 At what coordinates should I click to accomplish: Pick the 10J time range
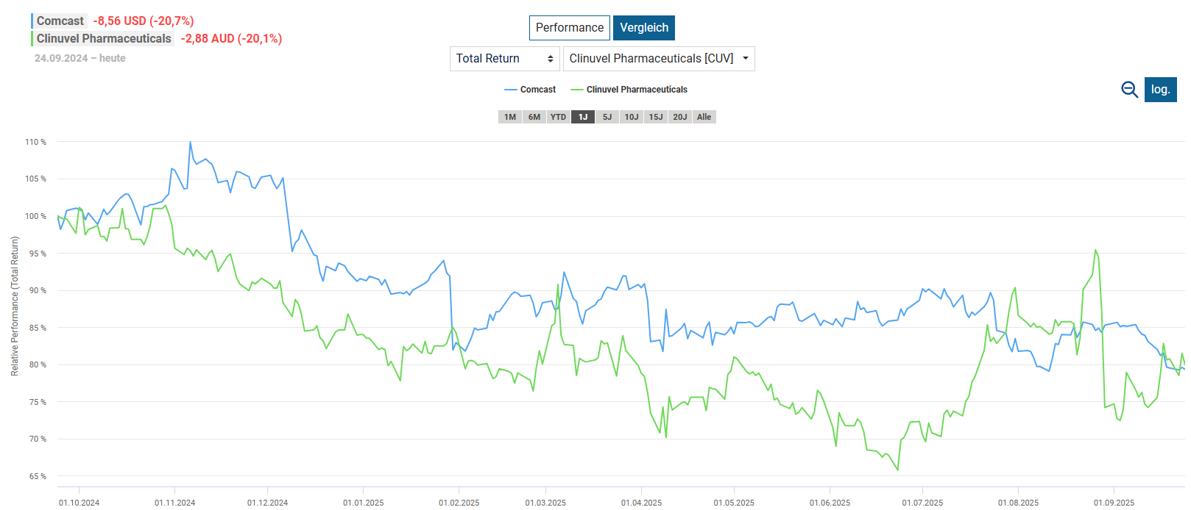632,117
